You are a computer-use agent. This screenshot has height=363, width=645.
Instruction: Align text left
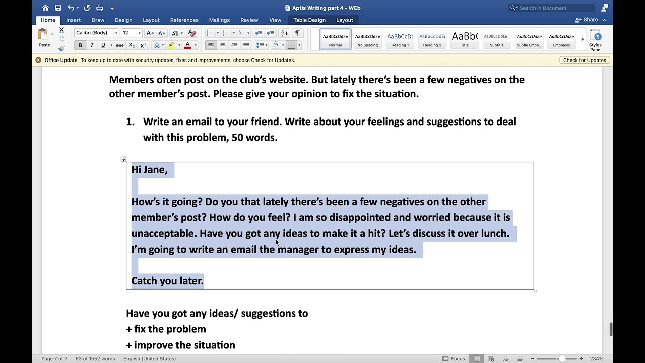pos(211,45)
